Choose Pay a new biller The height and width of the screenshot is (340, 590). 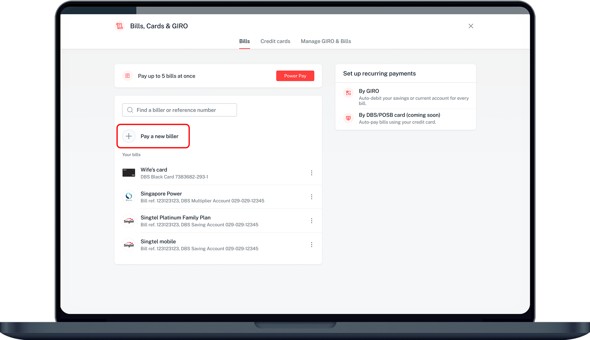159,136
